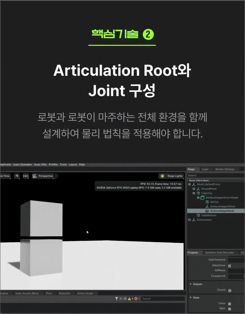Collapse the State section

191,297
